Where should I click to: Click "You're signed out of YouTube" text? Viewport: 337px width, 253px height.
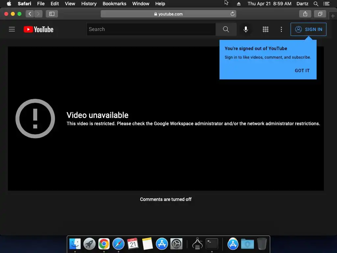(256, 48)
